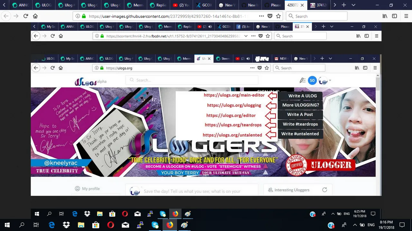This screenshot has height=231, width=412.
Task: Bookmark the fbcdn.net page in the middle window
Action: [x=267, y=36]
